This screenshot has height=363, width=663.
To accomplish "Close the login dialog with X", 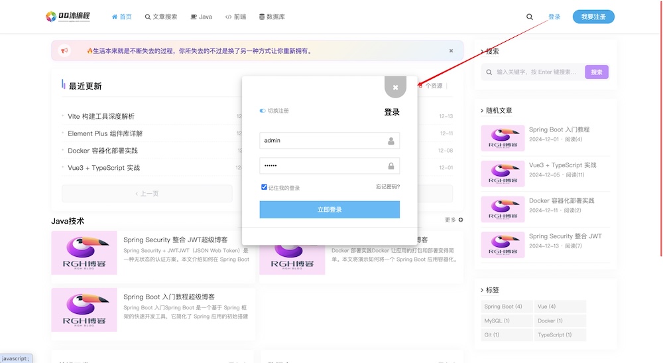I will (395, 87).
